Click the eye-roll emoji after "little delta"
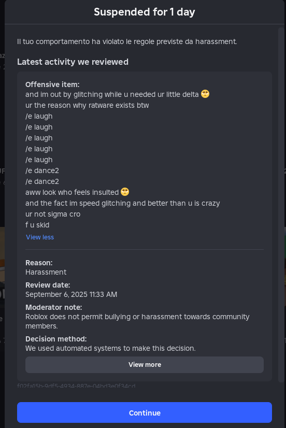Image resolution: width=286 pixels, height=428 pixels. [205, 94]
